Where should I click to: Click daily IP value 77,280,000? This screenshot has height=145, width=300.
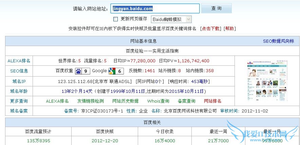point(143,61)
